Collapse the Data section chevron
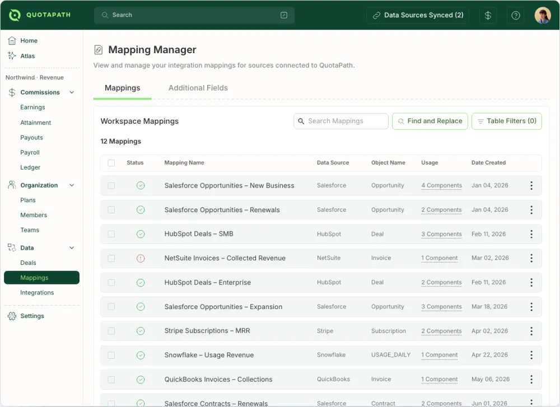This screenshot has height=407, width=560. [72, 248]
